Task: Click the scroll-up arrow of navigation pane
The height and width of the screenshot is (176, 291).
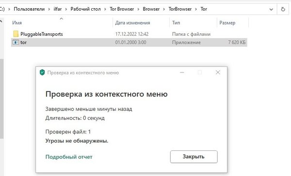Action: tap(1, 21)
